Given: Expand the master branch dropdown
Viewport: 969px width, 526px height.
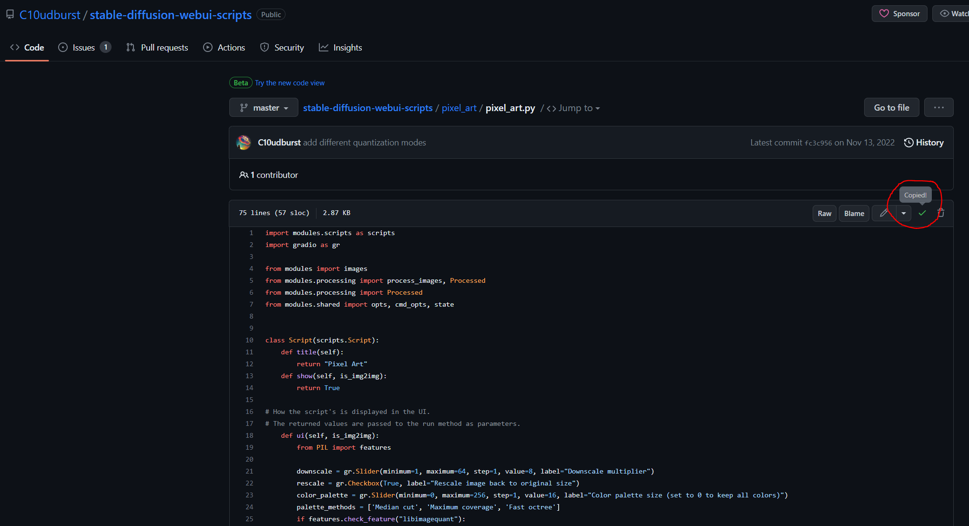Looking at the screenshot, I should (x=264, y=108).
